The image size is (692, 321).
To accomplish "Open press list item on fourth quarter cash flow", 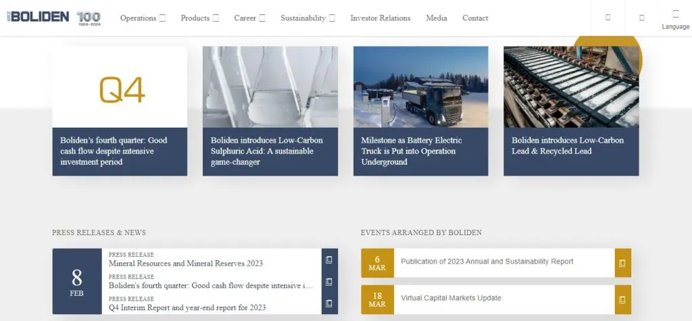I will pos(211,286).
